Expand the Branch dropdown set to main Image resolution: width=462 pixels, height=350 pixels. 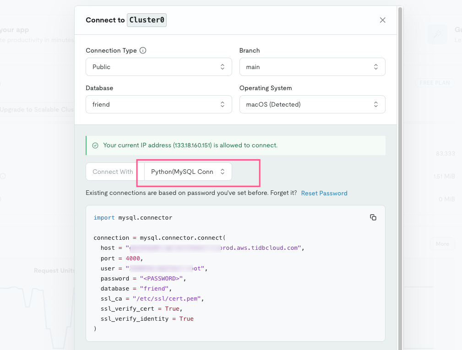click(x=312, y=67)
